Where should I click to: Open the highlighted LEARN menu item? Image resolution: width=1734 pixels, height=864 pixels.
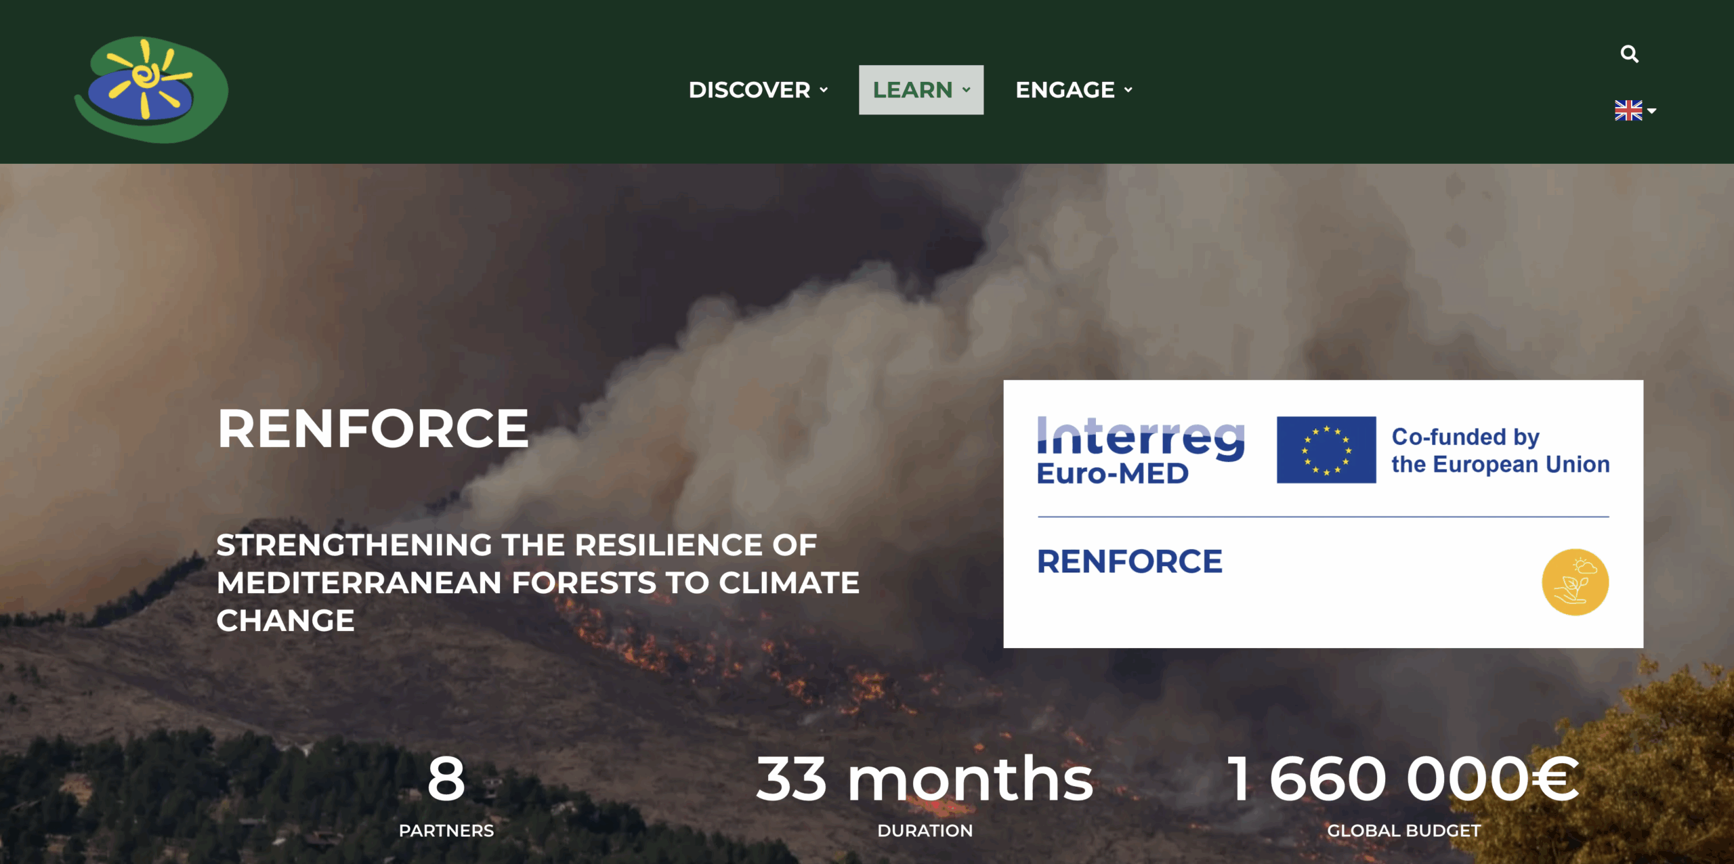click(x=912, y=90)
